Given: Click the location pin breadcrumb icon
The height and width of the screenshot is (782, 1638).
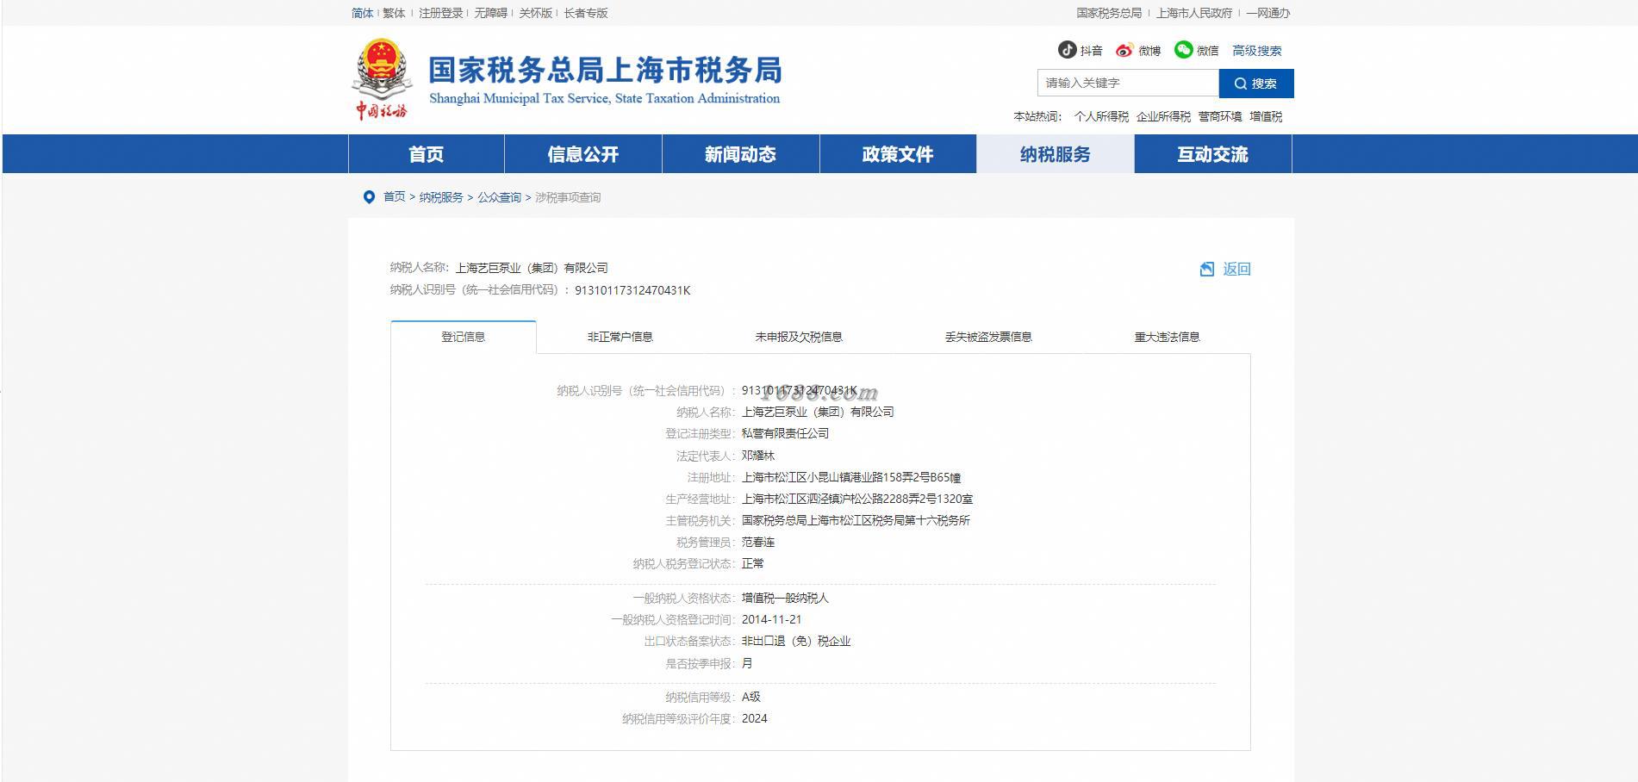Looking at the screenshot, I should point(369,197).
